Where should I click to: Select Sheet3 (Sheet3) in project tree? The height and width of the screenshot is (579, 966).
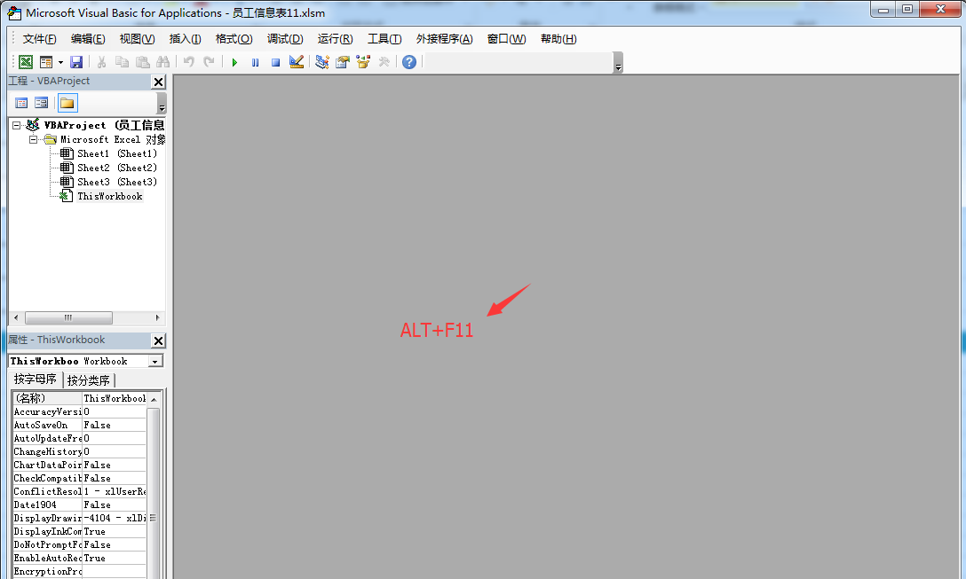pos(117,182)
